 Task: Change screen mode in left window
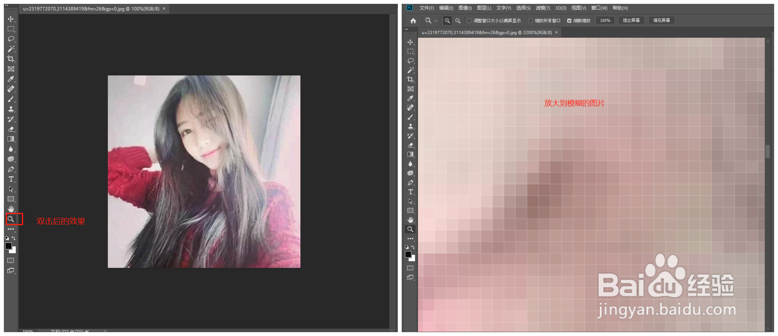pos(11,271)
